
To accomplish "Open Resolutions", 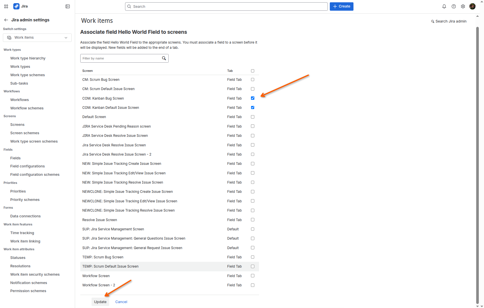I will (20, 266).
